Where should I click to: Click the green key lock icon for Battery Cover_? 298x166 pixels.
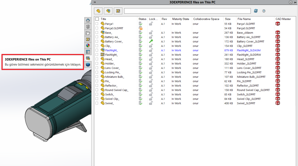point(151,41)
